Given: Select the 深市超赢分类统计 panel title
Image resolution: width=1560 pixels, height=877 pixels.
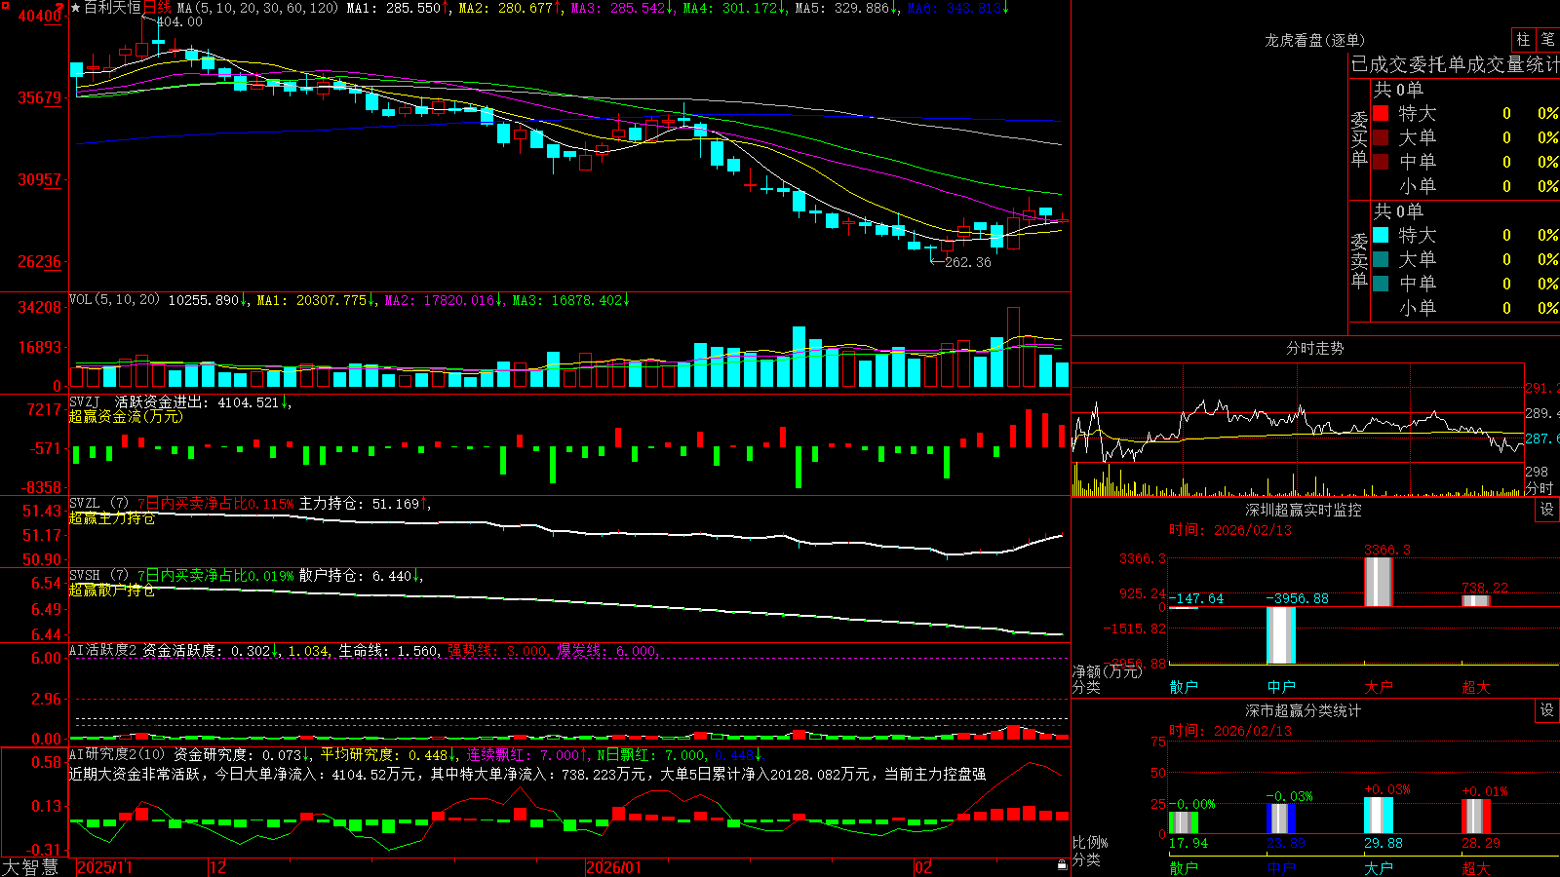Looking at the screenshot, I should [1303, 710].
